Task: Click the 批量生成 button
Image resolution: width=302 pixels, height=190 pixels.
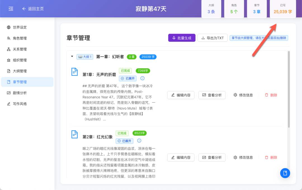Action: [x=182, y=38]
